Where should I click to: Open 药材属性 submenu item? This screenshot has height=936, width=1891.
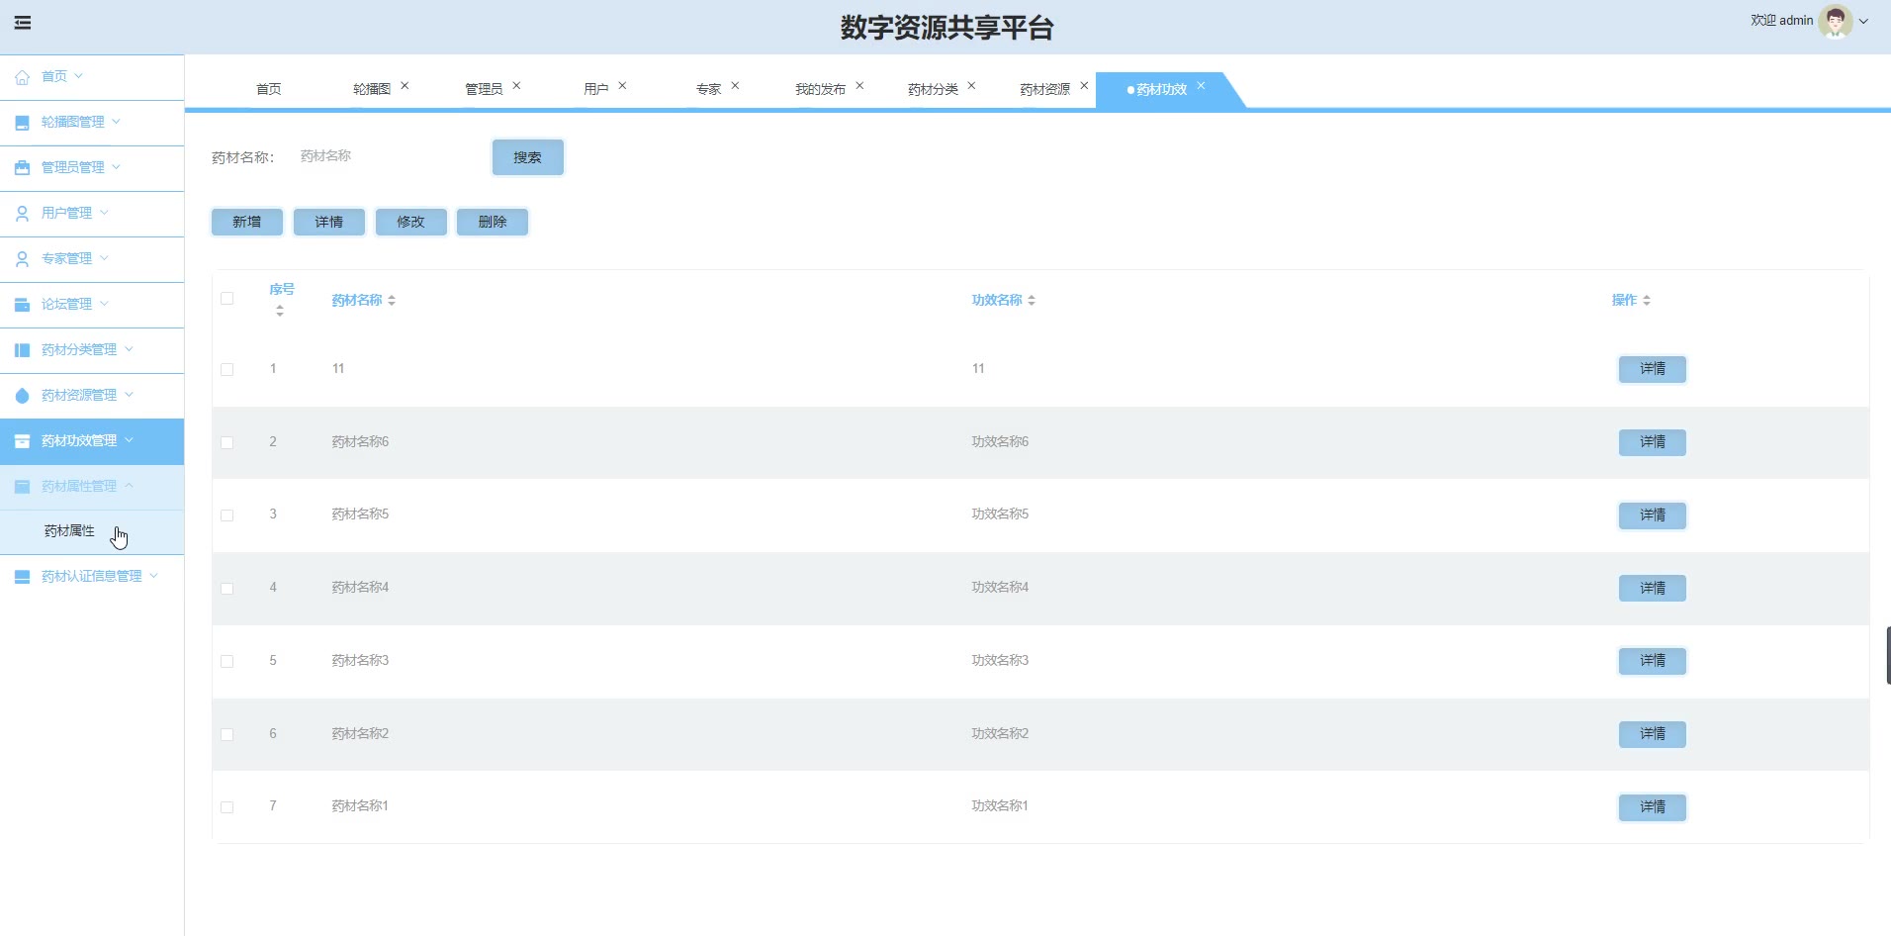click(69, 531)
